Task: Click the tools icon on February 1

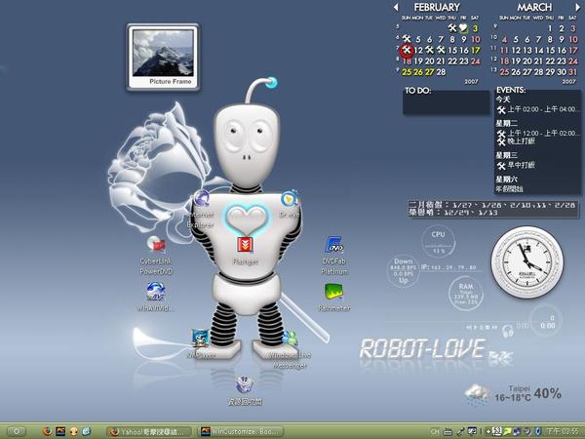Action: click(452, 28)
